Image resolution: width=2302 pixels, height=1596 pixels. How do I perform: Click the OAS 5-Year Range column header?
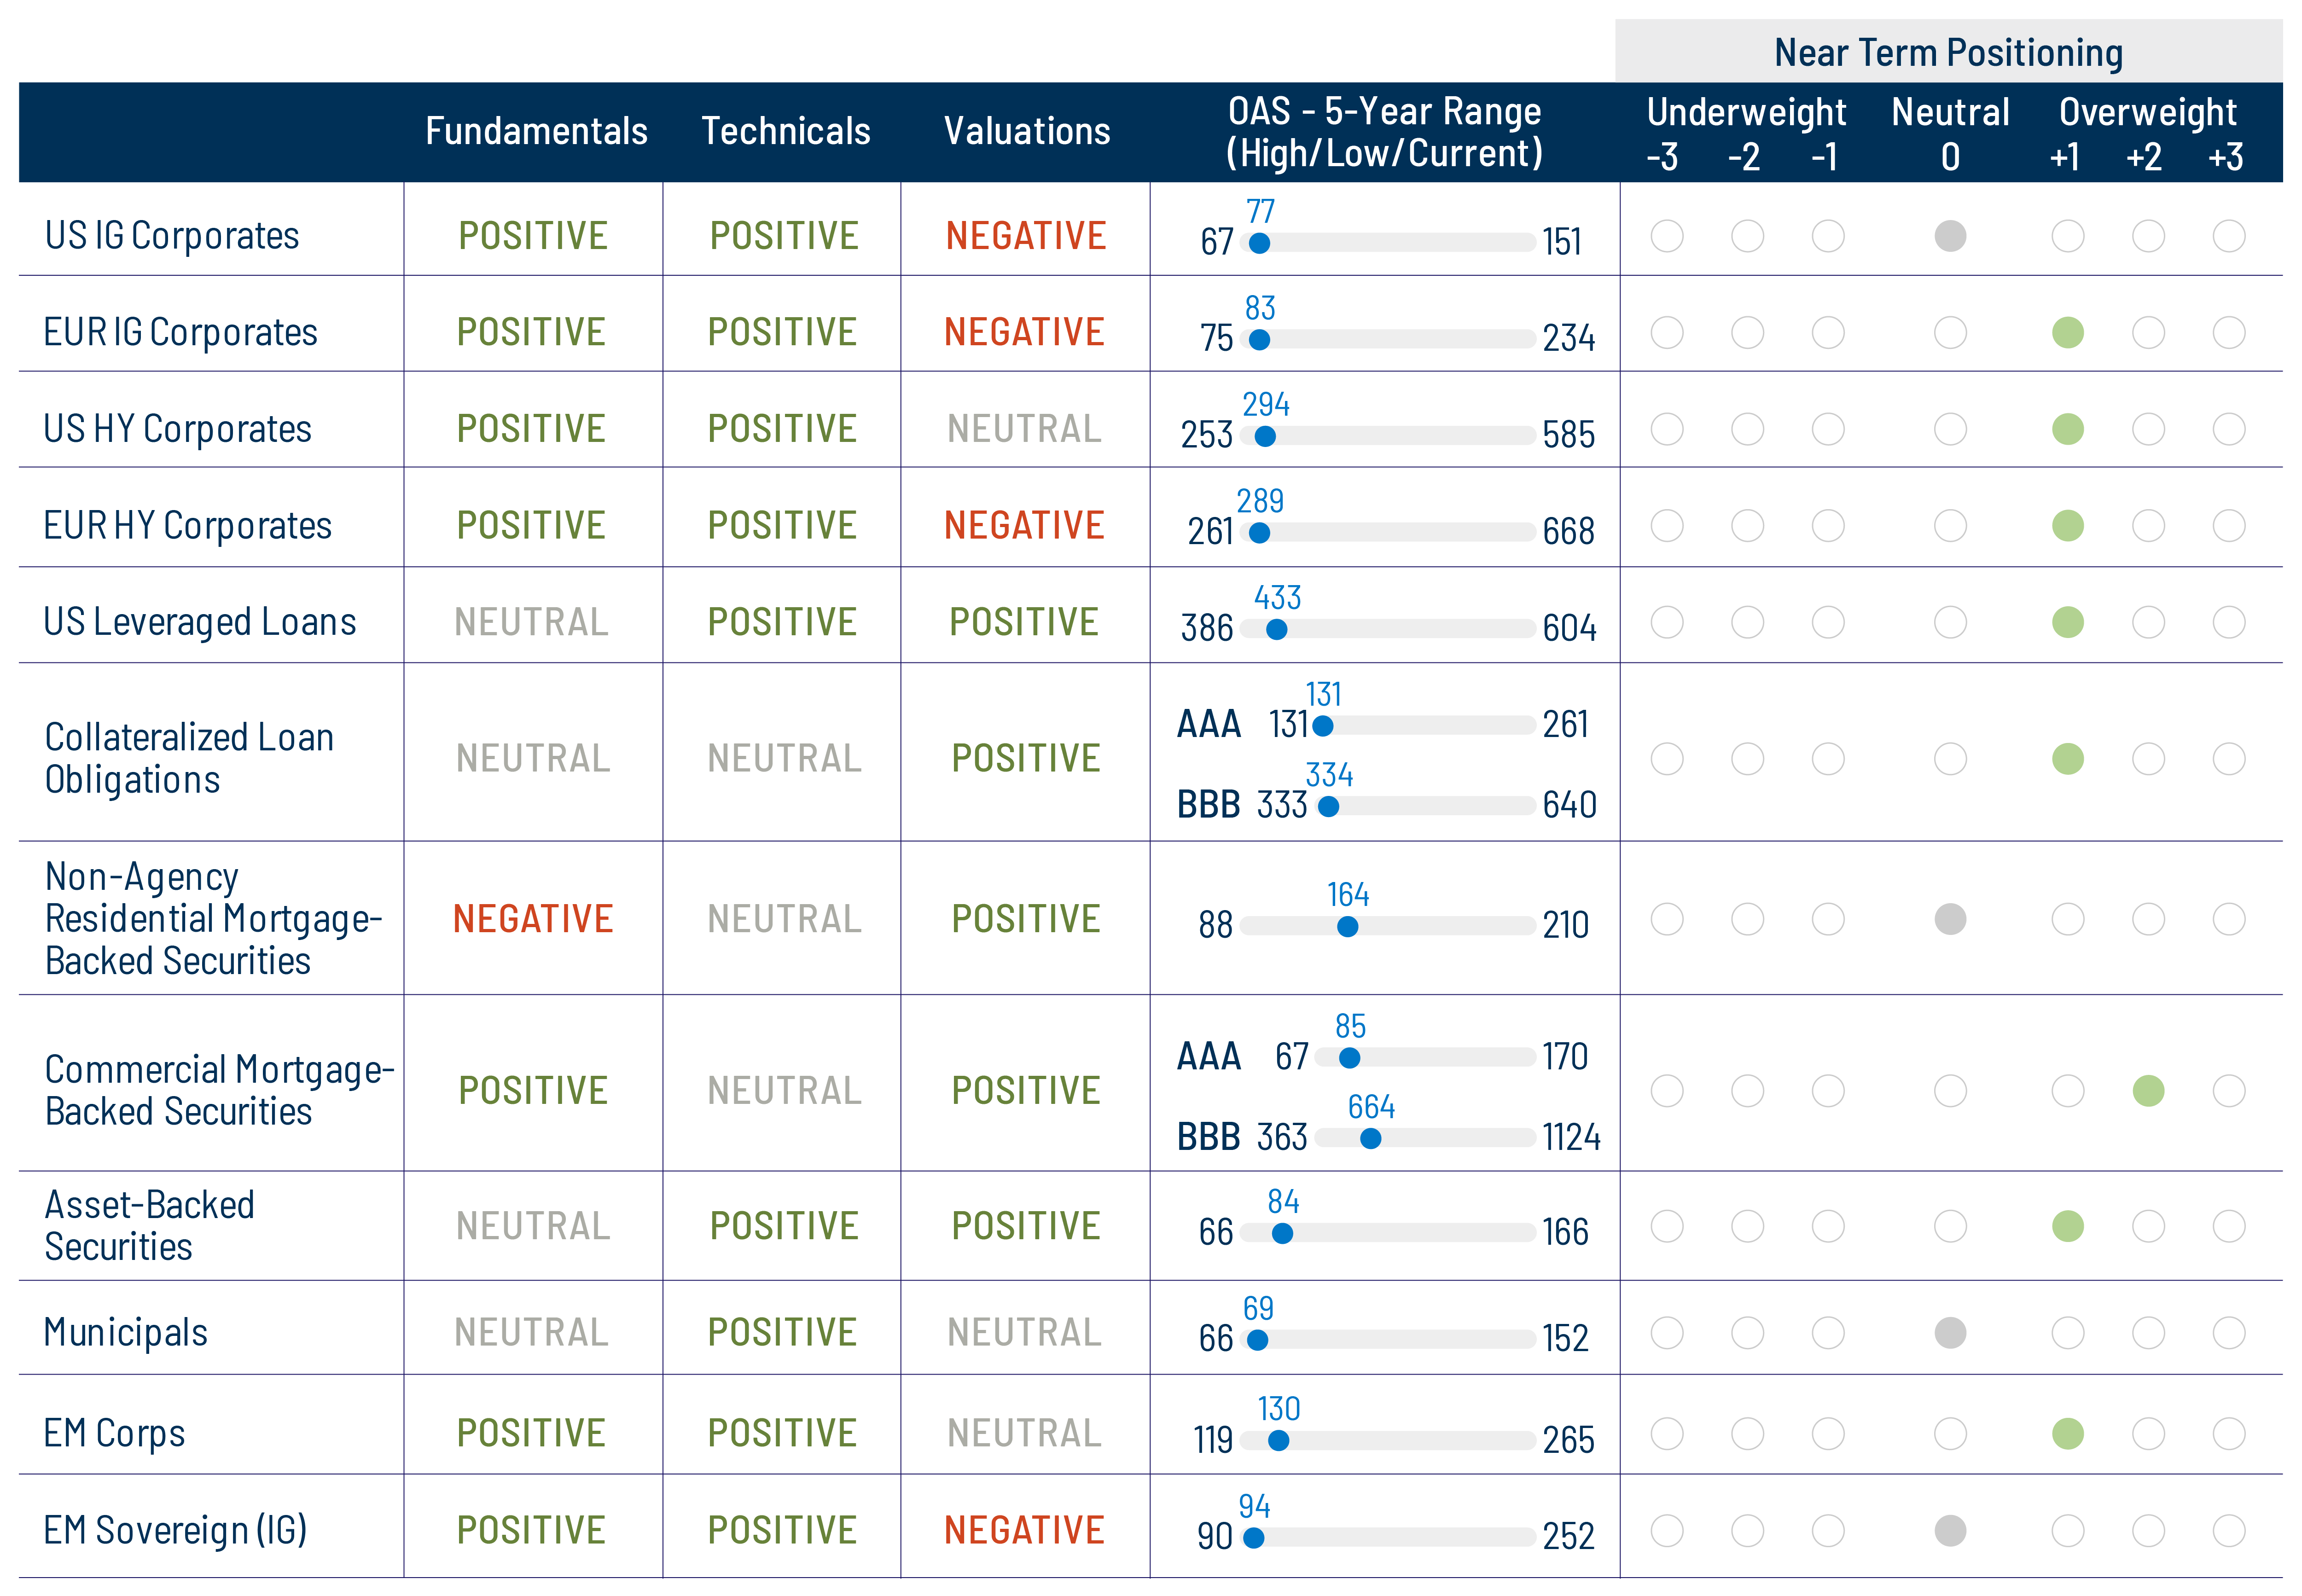coord(1384,131)
